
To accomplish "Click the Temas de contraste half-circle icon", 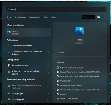I will click(9, 65).
